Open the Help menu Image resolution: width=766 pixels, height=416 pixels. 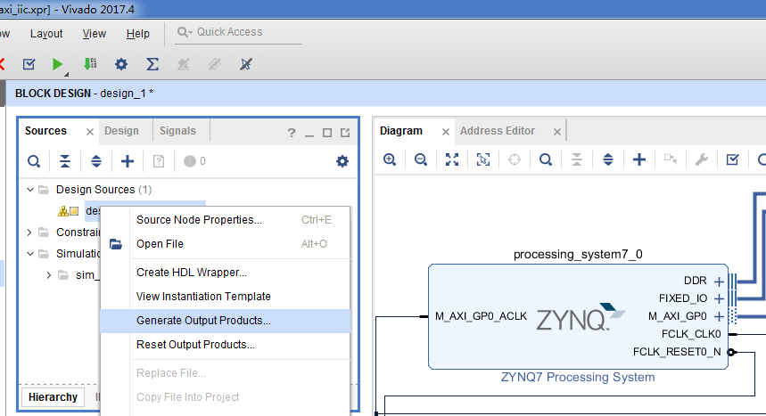point(137,34)
